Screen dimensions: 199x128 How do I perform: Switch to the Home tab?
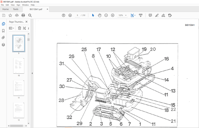pos(5,9)
